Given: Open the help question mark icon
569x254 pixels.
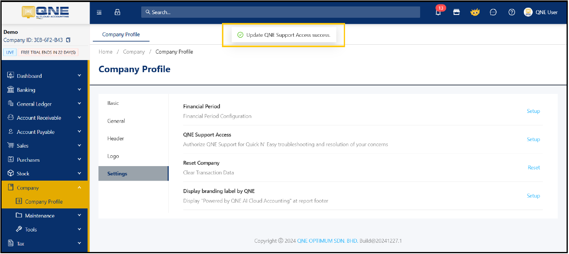Looking at the screenshot, I should 512,12.
